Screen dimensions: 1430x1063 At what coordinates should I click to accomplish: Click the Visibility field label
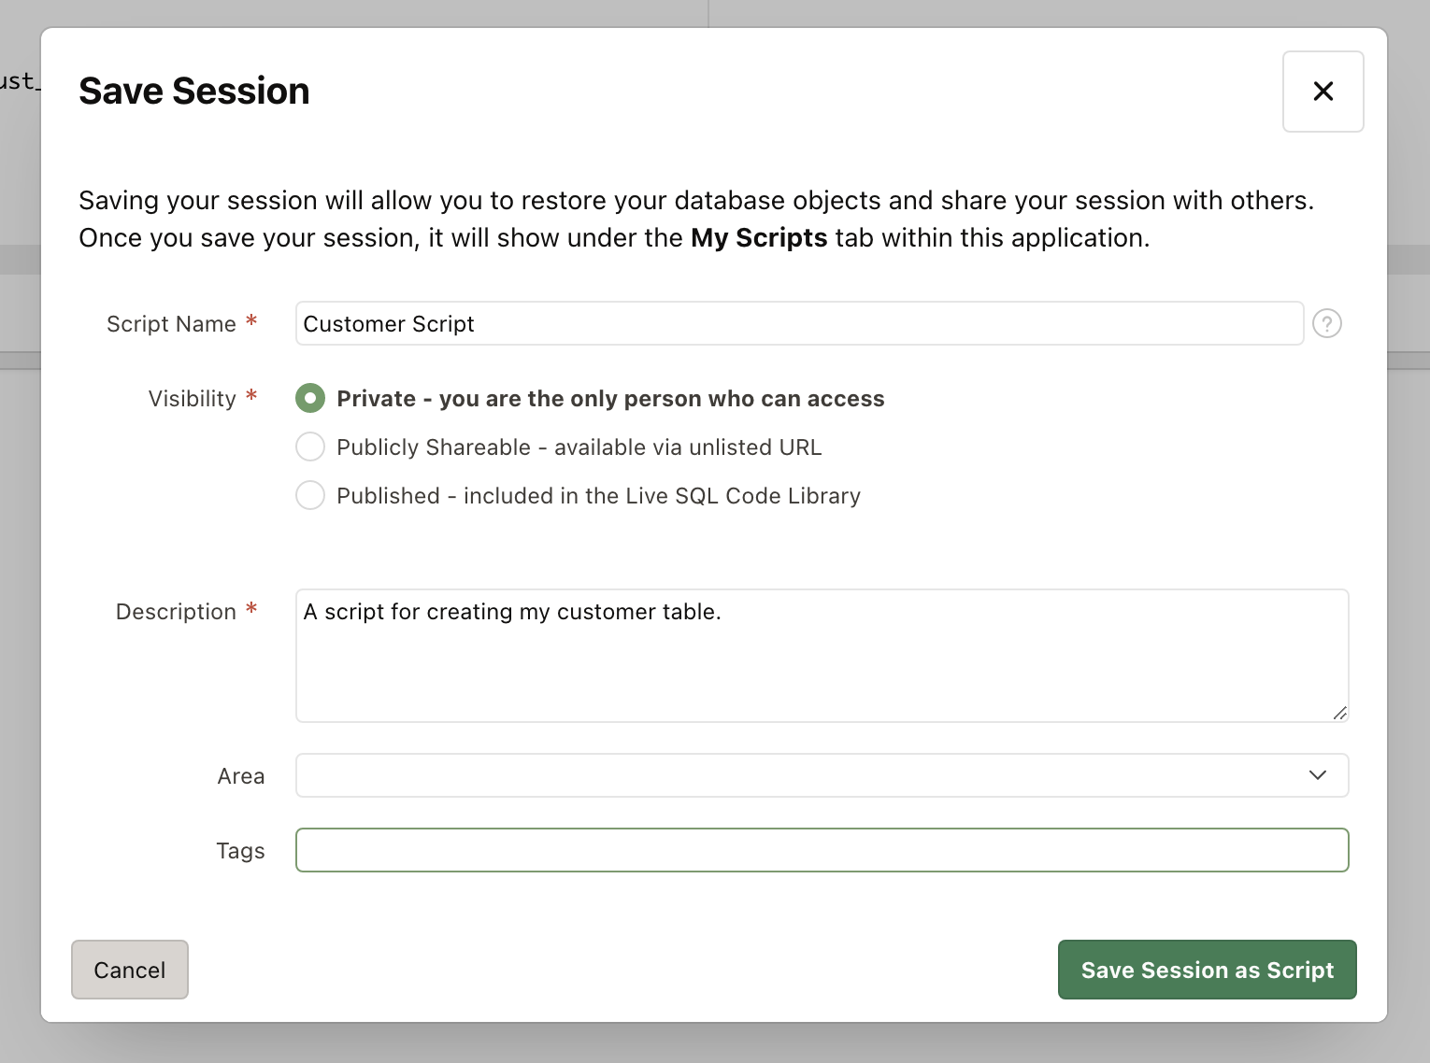[x=192, y=399]
